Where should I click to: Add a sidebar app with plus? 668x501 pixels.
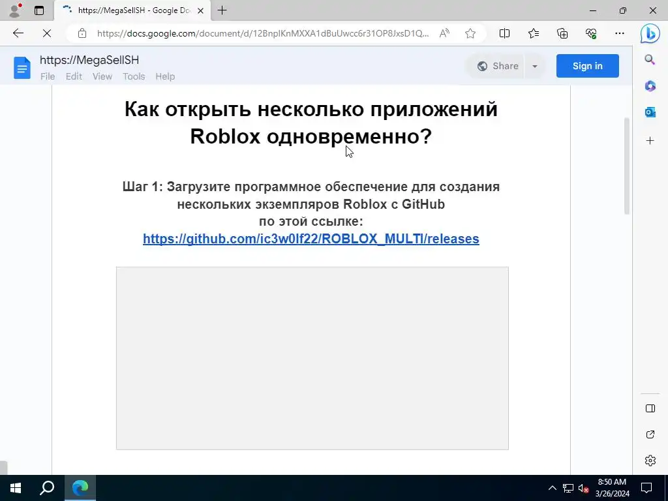point(650,141)
